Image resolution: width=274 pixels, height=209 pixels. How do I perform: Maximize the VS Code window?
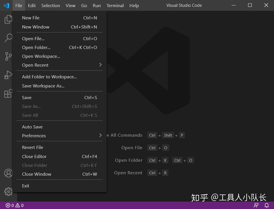(250, 5)
